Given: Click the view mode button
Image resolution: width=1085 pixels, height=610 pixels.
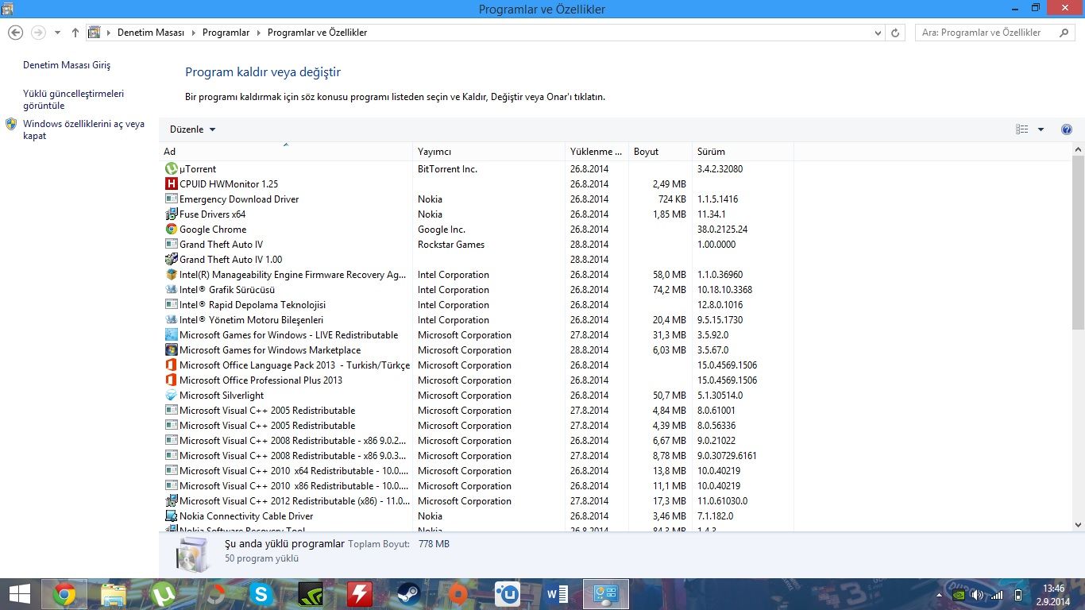Looking at the screenshot, I should (1022, 129).
